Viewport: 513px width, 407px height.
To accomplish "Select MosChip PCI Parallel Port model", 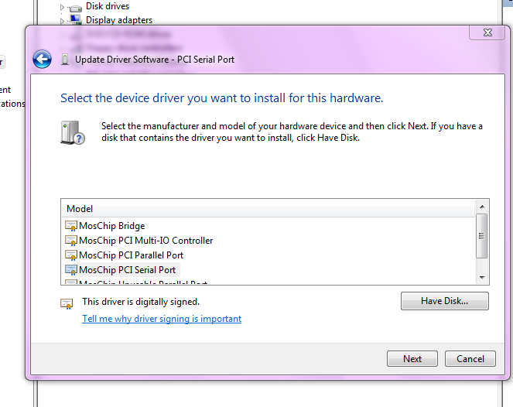I will click(x=132, y=255).
